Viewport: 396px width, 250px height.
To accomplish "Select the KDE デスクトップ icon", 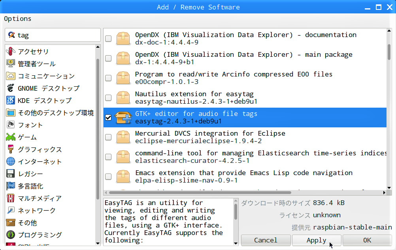I will (11, 100).
